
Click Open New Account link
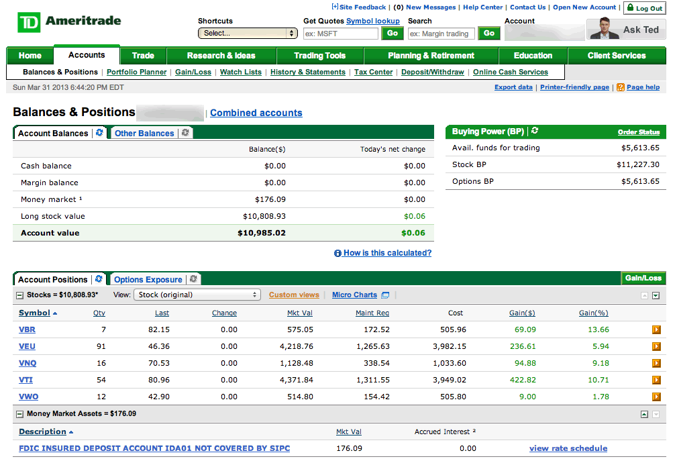coord(584,7)
